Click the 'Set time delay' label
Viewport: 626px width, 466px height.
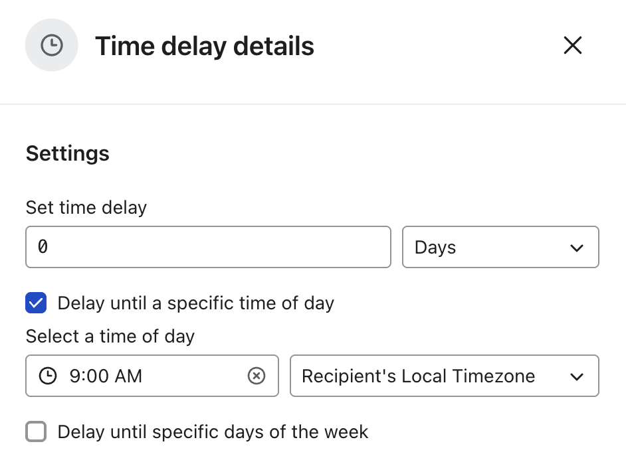point(86,208)
